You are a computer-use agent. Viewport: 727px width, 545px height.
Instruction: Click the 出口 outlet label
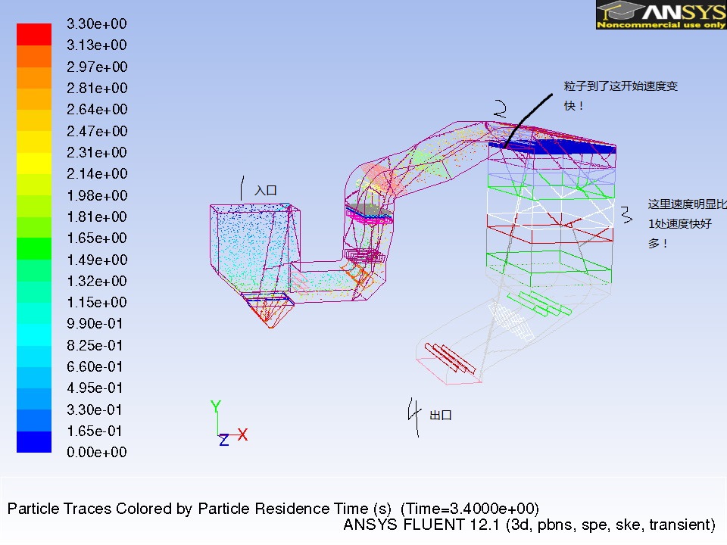tap(441, 416)
